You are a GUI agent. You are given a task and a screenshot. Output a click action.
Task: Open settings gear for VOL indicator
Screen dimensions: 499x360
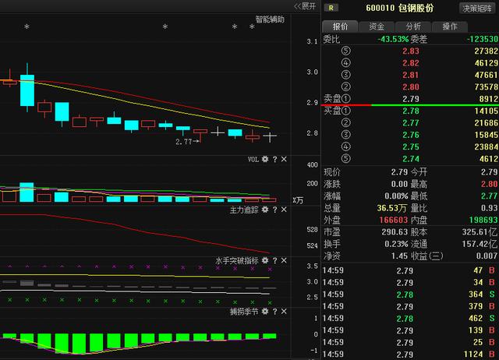tap(265, 159)
